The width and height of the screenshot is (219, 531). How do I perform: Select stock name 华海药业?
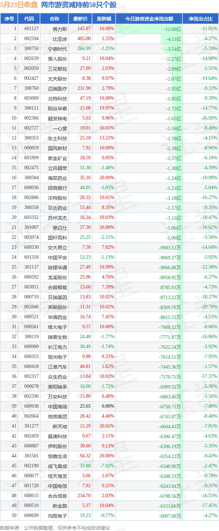[x=57, y=317]
